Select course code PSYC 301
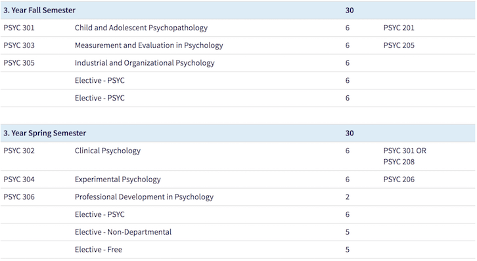 [19, 28]
